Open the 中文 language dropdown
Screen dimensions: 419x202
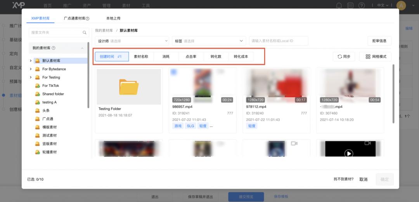(383, 5)
